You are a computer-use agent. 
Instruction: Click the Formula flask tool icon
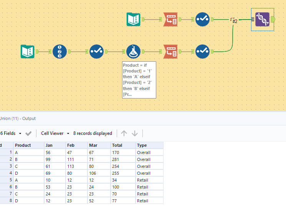click(x=134, y=52)
